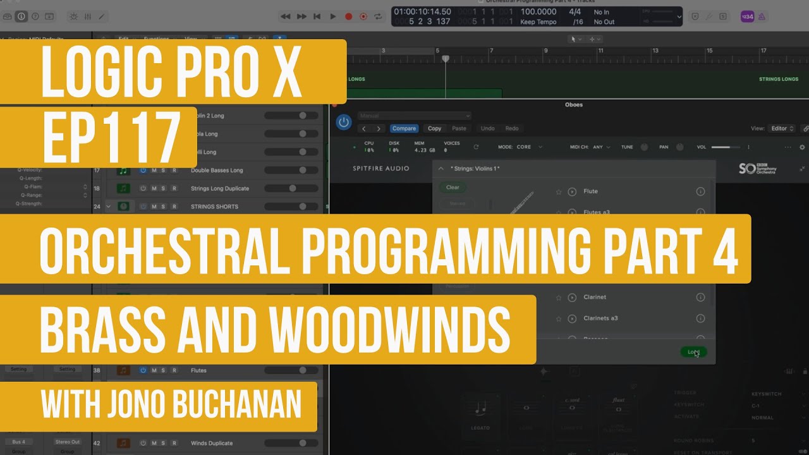Toggle power on Double Basses Long
Viewport: 809px width, 455px height.
(x=143, y=170)
